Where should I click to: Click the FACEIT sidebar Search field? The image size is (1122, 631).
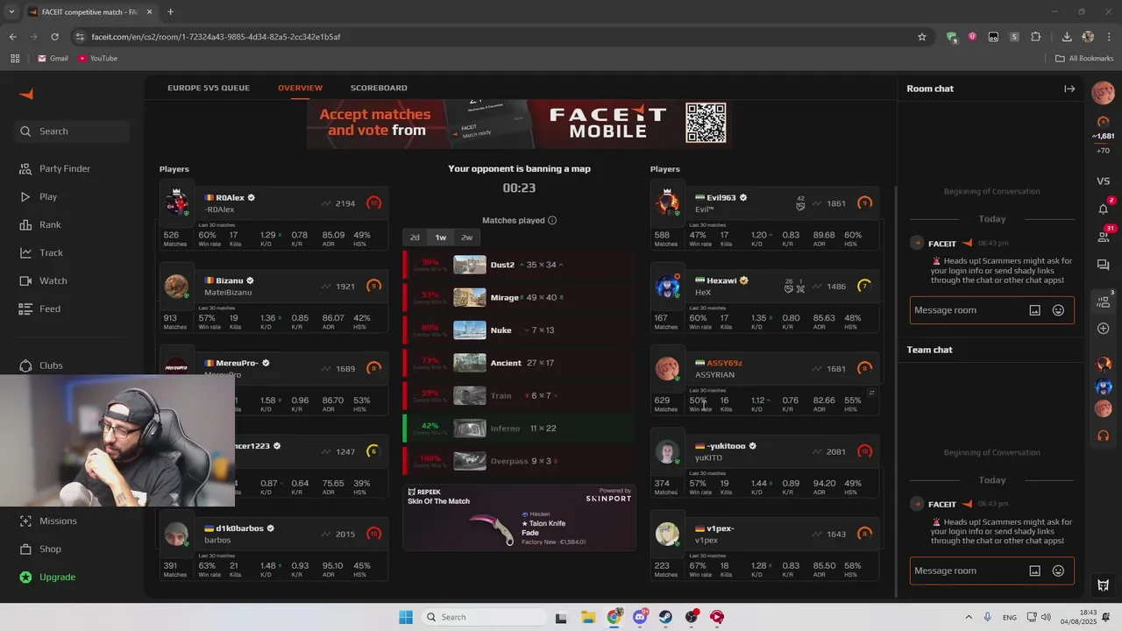(x=72, y=131)
